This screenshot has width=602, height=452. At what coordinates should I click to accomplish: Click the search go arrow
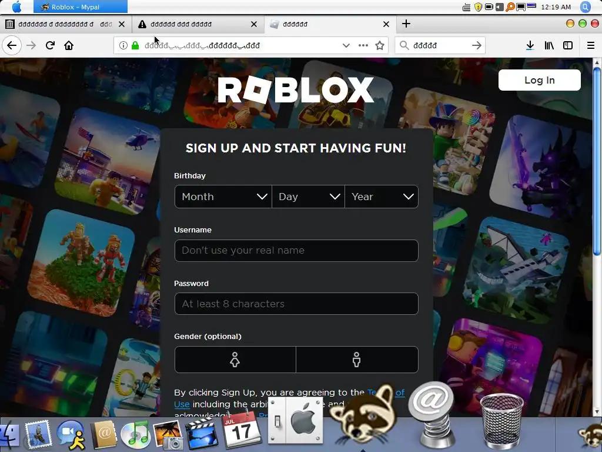476,45
